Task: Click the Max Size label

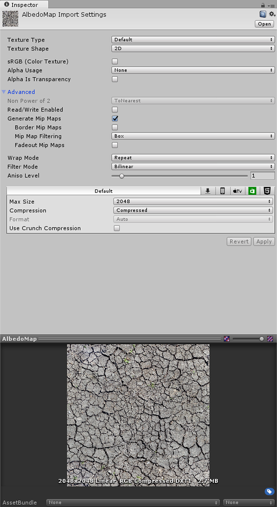Action: coord(21,202)
